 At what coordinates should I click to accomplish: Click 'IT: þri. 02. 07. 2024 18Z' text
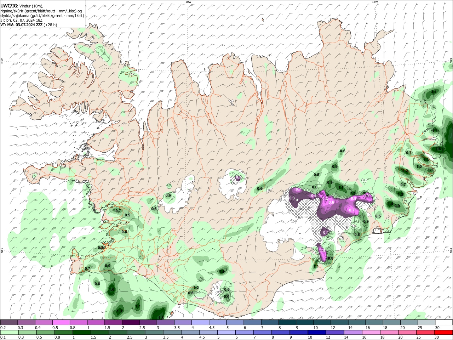[x=22, y=20]
